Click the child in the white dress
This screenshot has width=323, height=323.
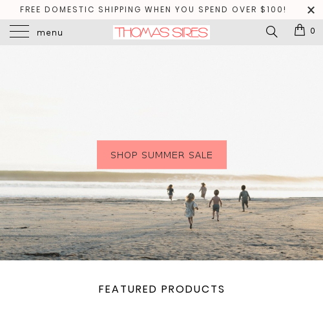[x=191, y=211]
